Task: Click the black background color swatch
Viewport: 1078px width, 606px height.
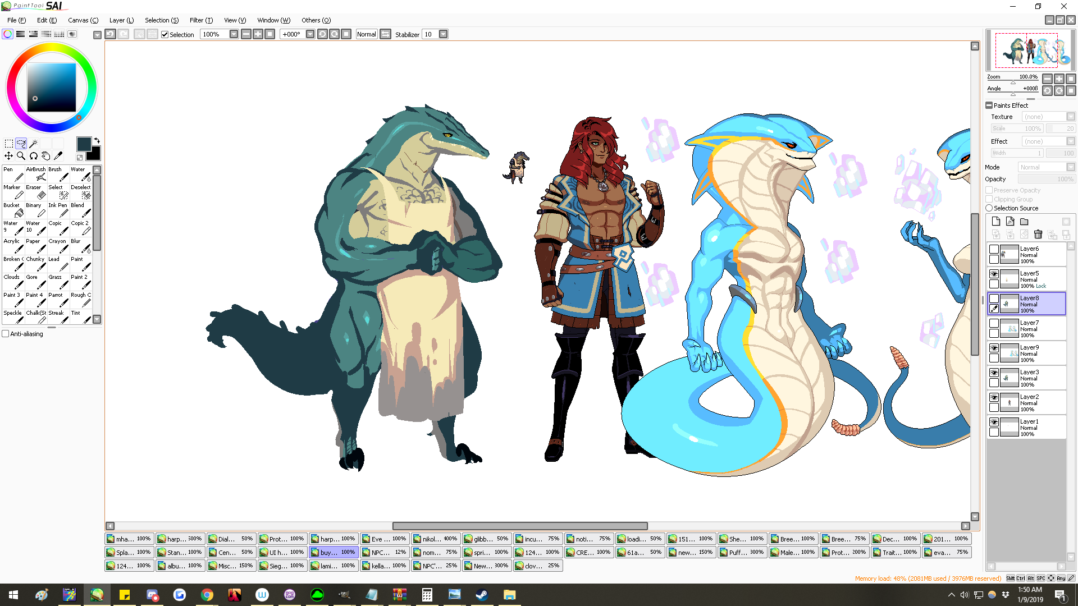Action: (94, 154)
